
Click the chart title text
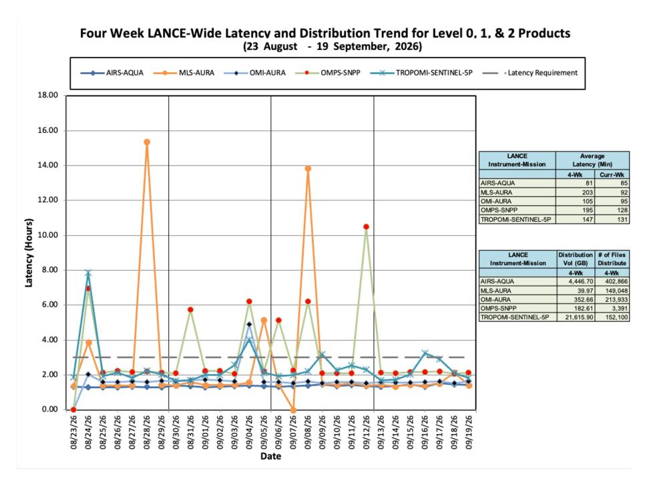pyautogui.click(x=325, y=33)
